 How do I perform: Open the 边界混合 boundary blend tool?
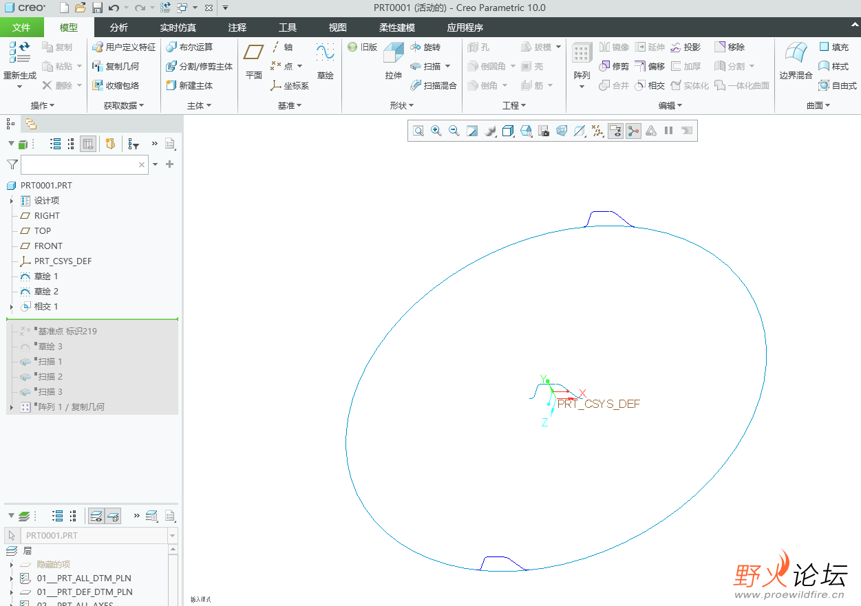(x=796, y=61)
